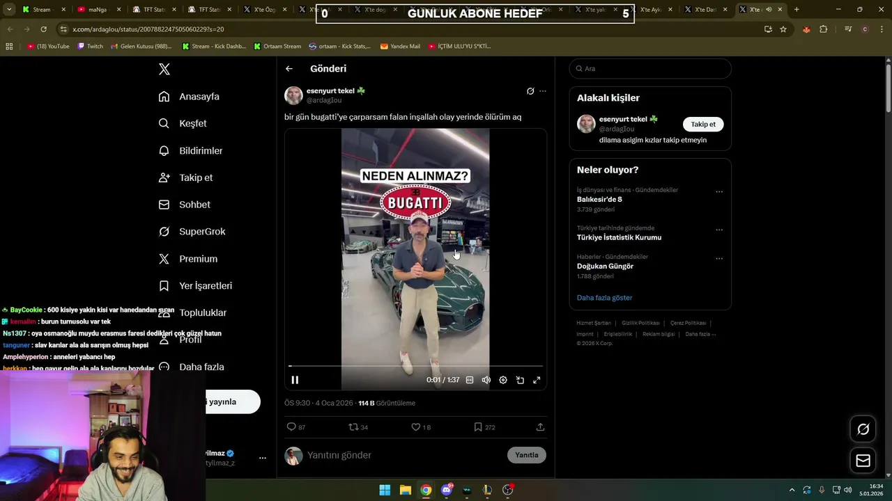Open the Türkiye İstatistik Kurumu trend
The width and height of the screenshot is (892, 501).
(619, 237)
